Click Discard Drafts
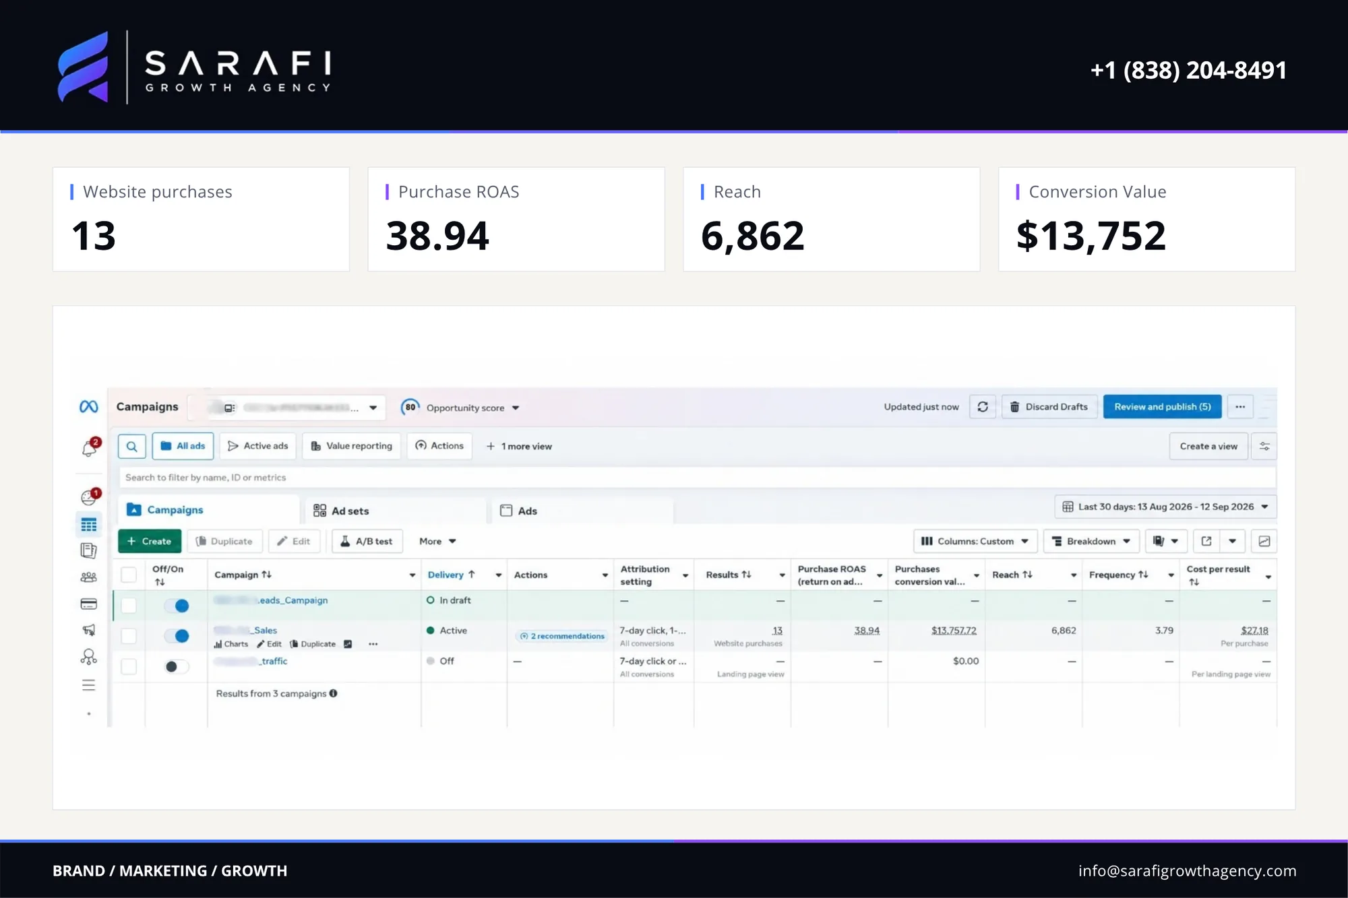 (1049, 407)
